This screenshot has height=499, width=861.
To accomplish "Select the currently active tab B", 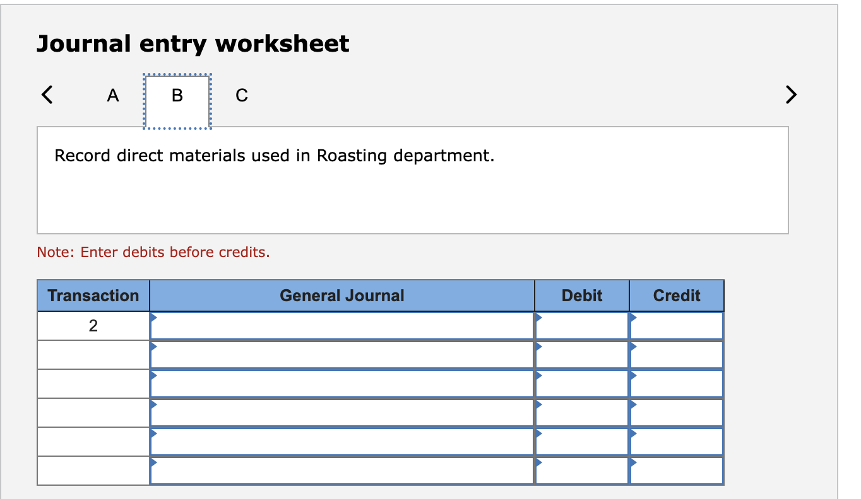I will click(x=177, y=95).
